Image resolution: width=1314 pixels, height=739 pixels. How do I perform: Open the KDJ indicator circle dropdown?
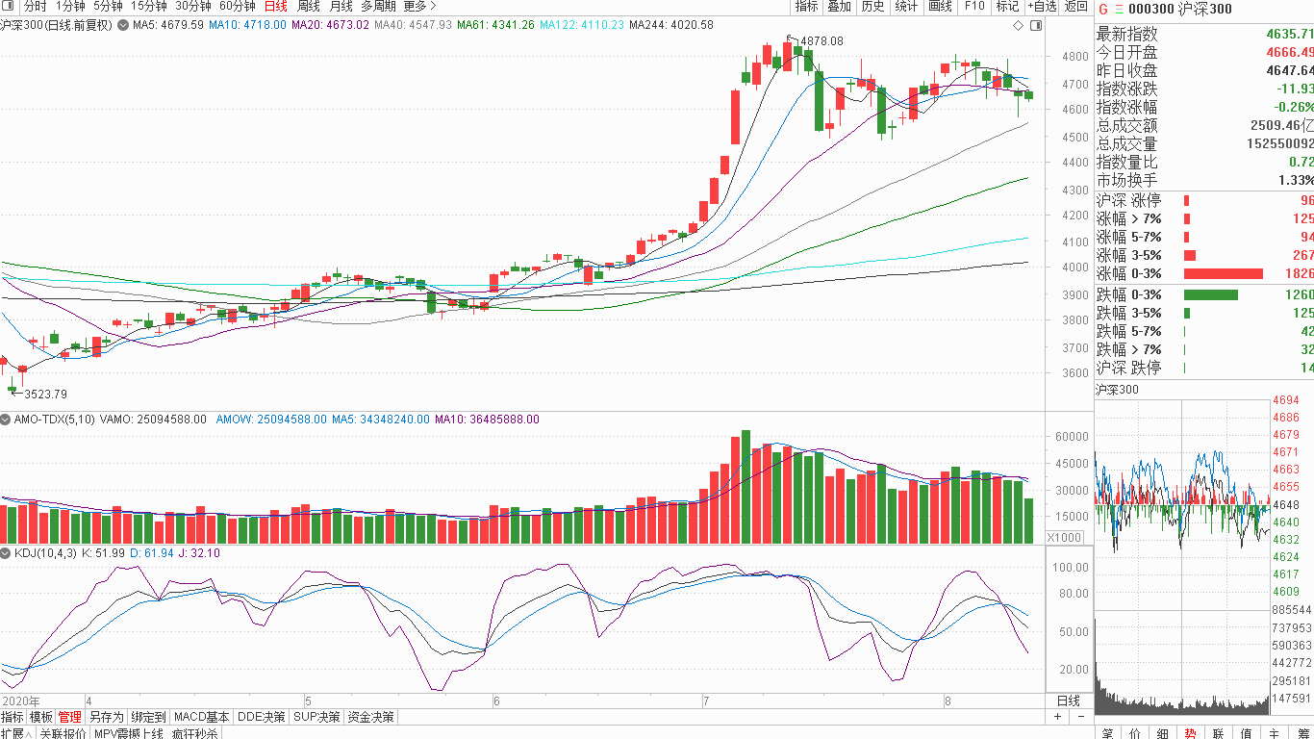tap(6, 553)
